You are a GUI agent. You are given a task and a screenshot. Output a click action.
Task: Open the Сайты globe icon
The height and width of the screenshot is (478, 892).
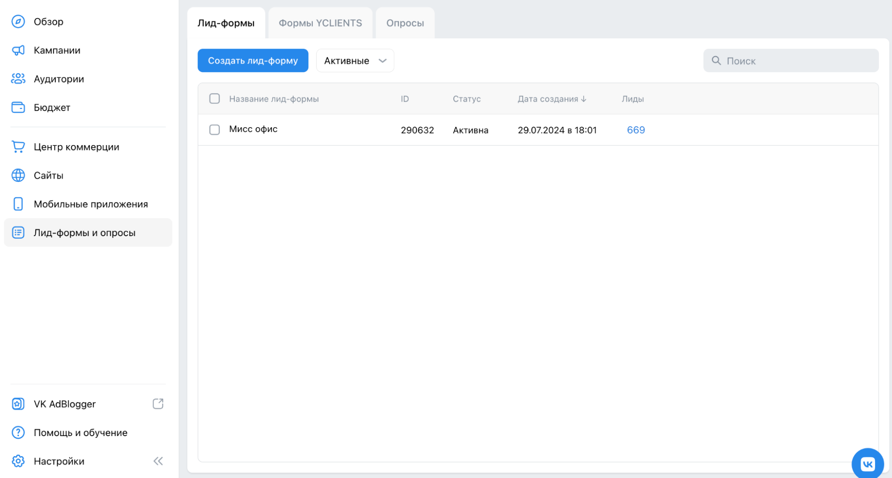pos(18,175)
